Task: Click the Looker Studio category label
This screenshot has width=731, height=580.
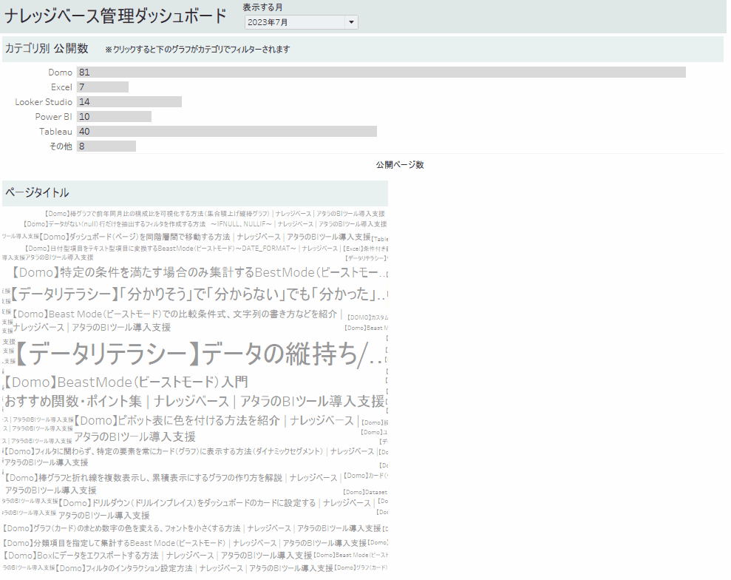Action: pos(44,101)
